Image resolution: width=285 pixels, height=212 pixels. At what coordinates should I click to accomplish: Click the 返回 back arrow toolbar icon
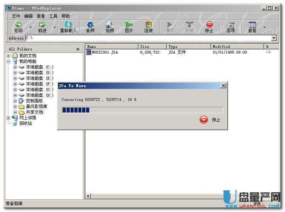[x=18, y=25]
